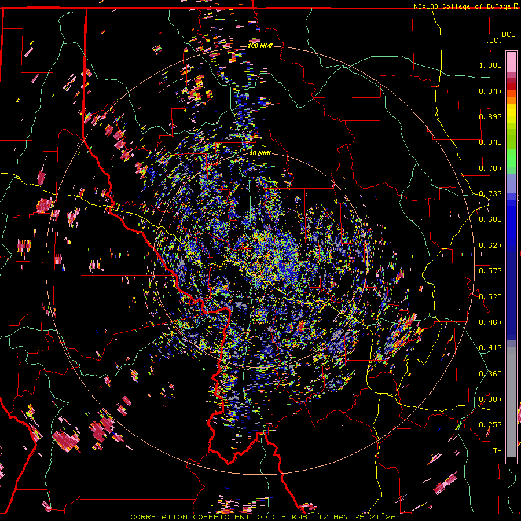The image size is (521, 521).
Task: Select the lavender color bar segment near 0.733
Action: (x=511, y=184)
